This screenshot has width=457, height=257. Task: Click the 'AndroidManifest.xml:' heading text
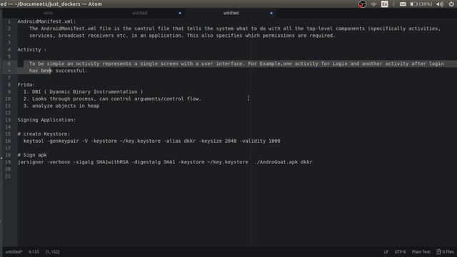click(46, 21)
